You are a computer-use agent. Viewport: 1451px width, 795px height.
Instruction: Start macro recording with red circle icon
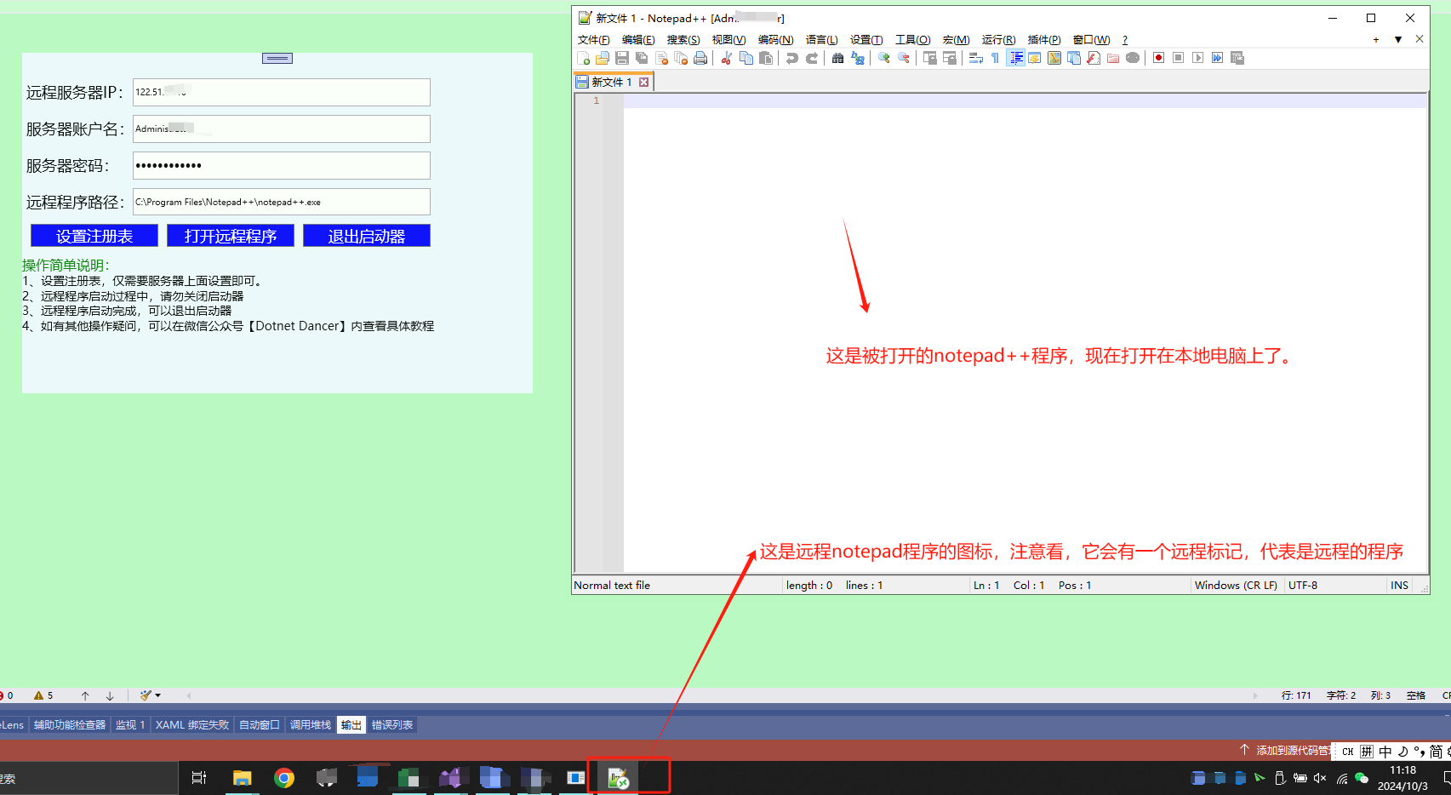pos(1158,58)
